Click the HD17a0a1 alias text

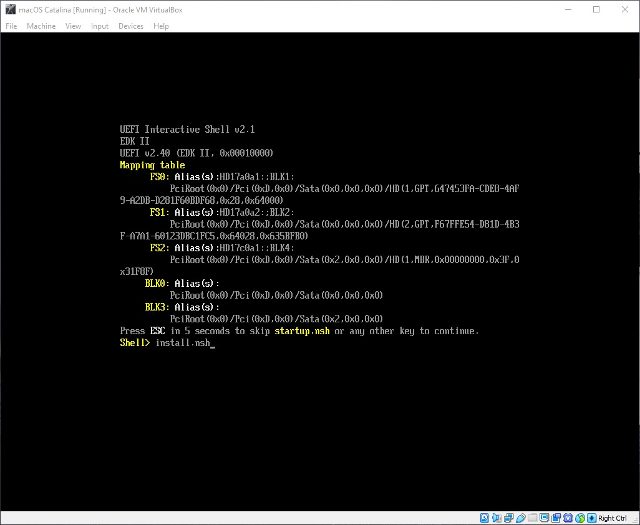(x=240, y=177)
